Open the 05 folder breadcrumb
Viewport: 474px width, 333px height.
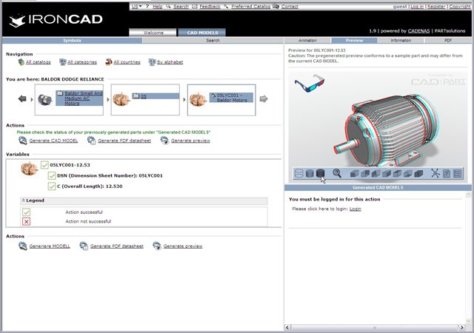[x=144, y=96]
